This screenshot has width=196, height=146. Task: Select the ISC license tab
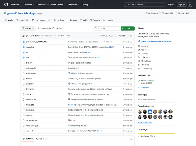click(42, 139)
